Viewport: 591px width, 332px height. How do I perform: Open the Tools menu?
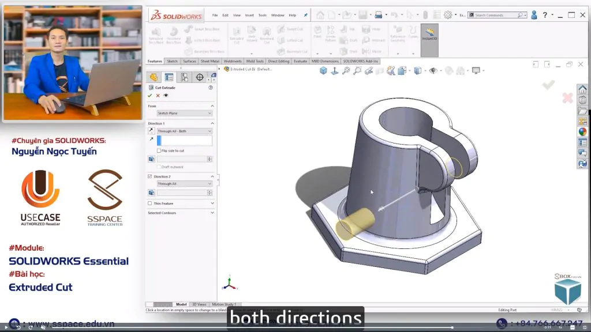pos(263,16)
